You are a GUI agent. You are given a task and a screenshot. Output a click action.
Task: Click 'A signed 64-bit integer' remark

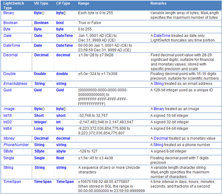click(169, 128)
